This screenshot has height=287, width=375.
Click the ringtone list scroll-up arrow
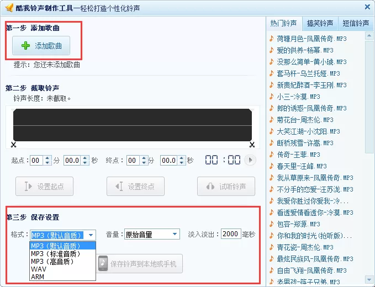369,36
